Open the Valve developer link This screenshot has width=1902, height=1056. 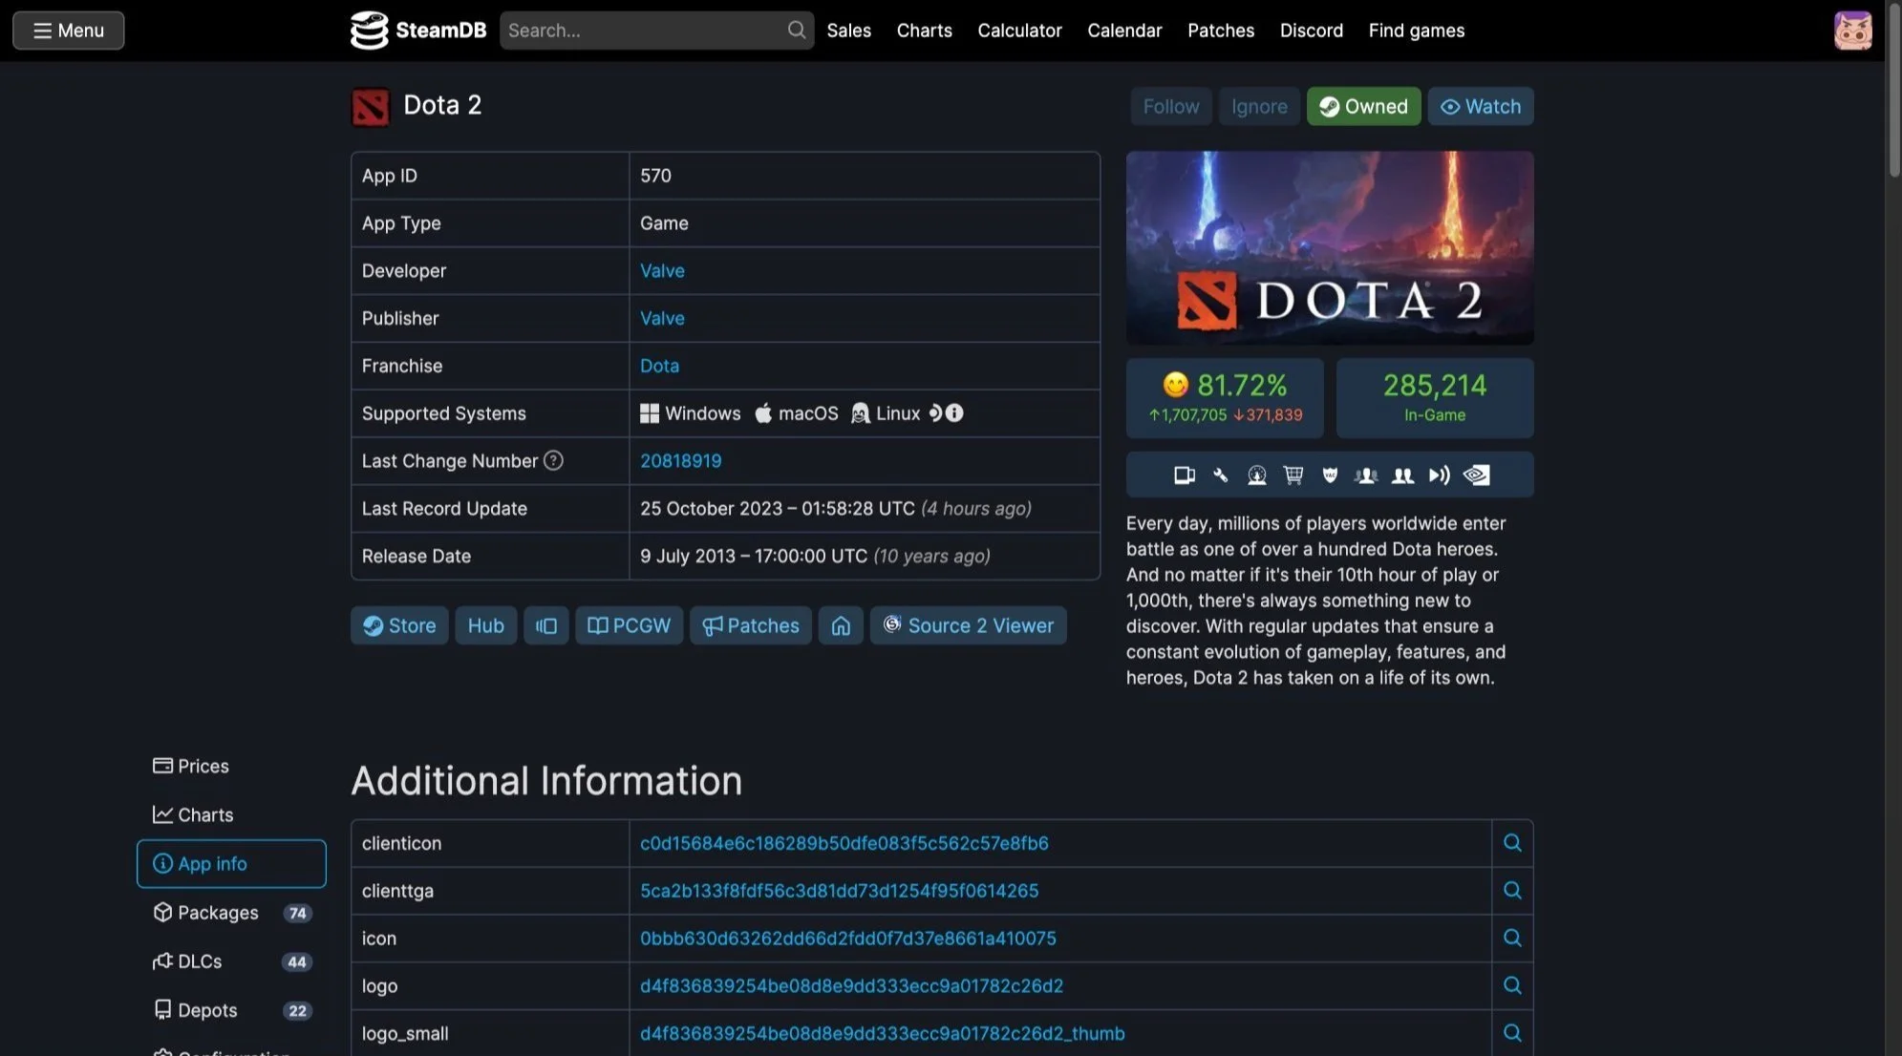tap(662, 271)
